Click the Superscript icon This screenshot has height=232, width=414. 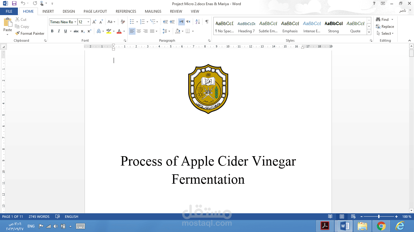(x=89, y=31)
